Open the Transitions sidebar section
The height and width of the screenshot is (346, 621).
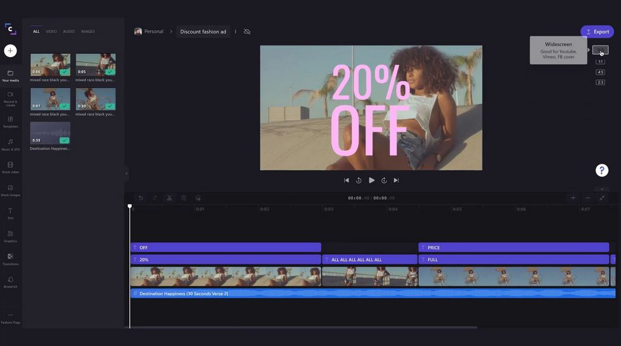pos(10,259)
